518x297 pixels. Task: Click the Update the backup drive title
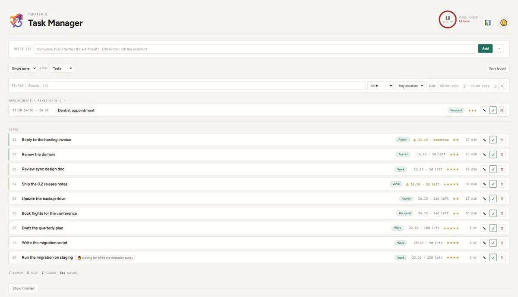click(44, 199)
